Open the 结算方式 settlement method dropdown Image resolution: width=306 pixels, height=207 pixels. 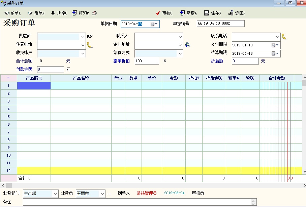[x=180, y=53]
